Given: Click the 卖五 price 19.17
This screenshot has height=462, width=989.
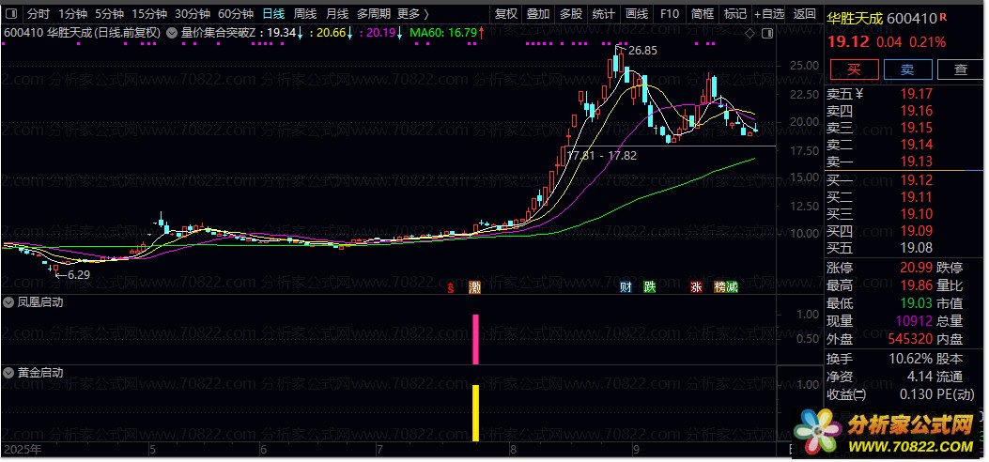Looking at the screenshot, I should [916, 95].
